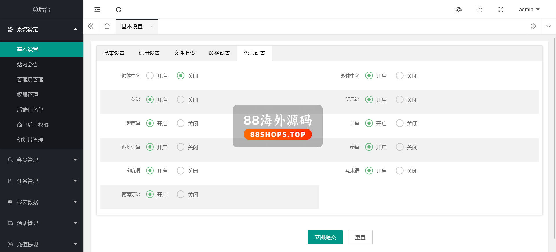This screenshot has height=252, width=556.
Task: Click the tag note icon
Action: pyautogui.click(x=480, y=10)
